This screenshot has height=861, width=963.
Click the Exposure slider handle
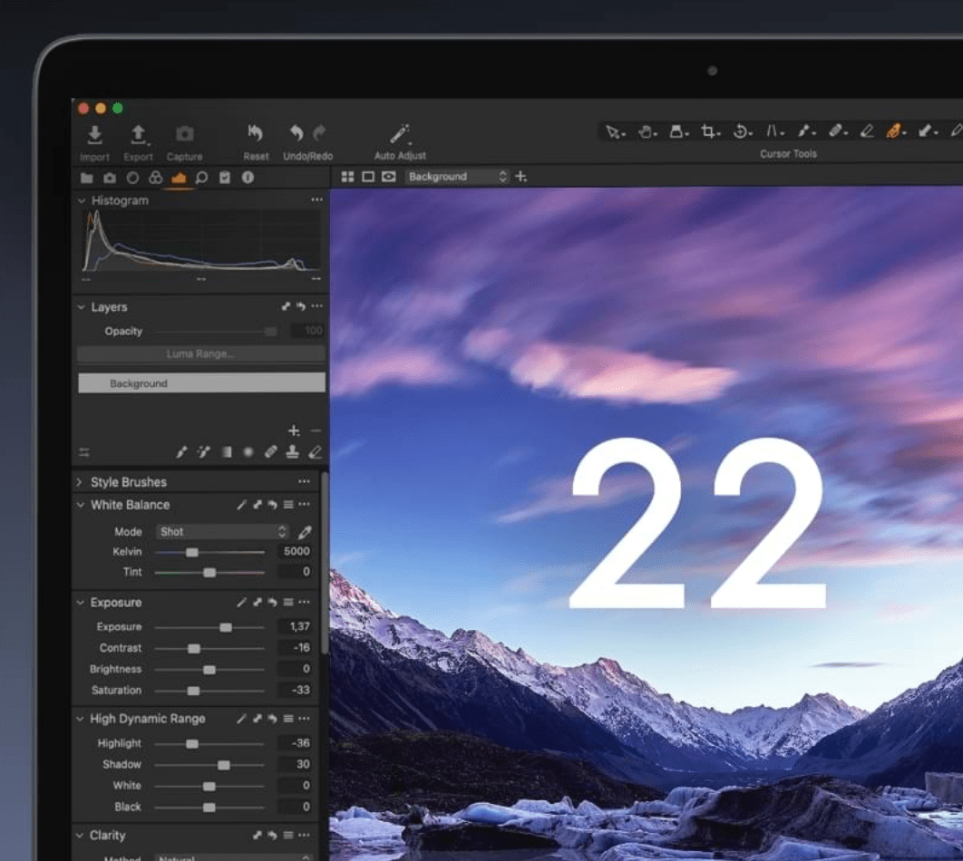point(226,627)
